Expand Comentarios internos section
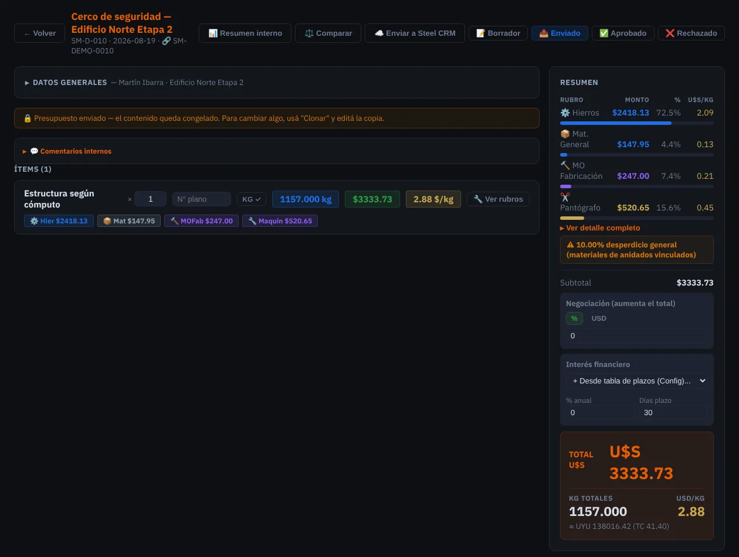Screen dimensions: 739x557 pyautogui.click(x=276, y=151)
